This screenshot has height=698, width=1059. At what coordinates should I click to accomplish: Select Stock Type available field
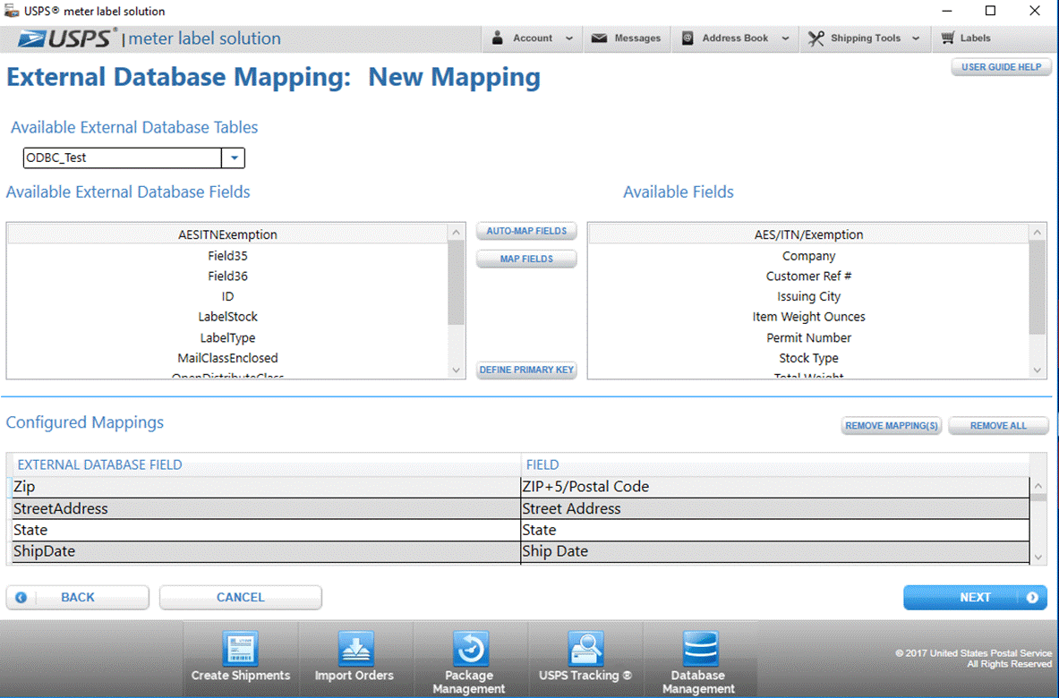coord(808,358)
